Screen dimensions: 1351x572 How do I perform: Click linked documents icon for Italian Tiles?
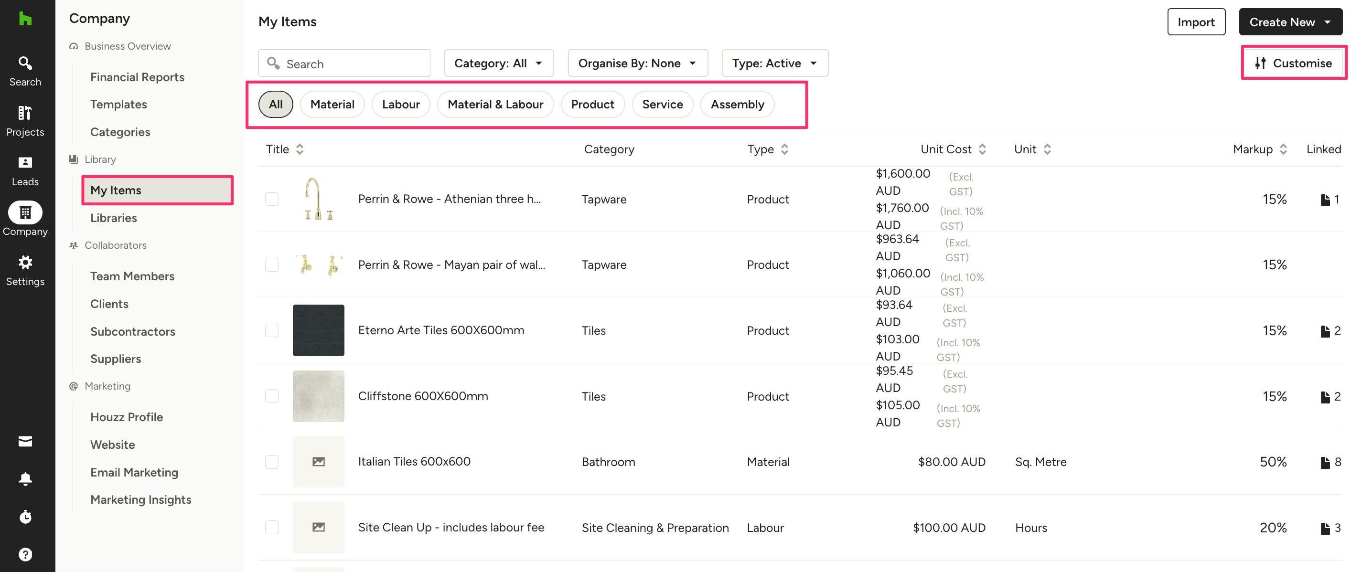pyautogui.click(x=1325, y=462)
